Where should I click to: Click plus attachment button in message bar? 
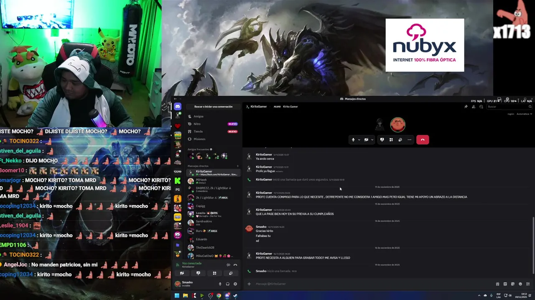[x=249, y=284]
